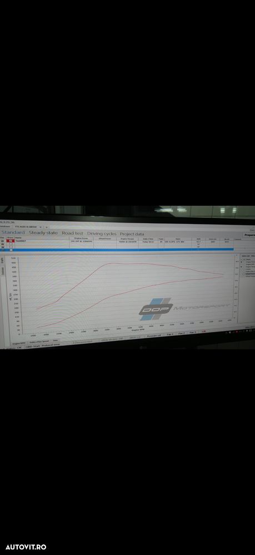This screenshot has height=555, width=255.
Task: Click the Fan 3 status button
Action: point(193,333)
